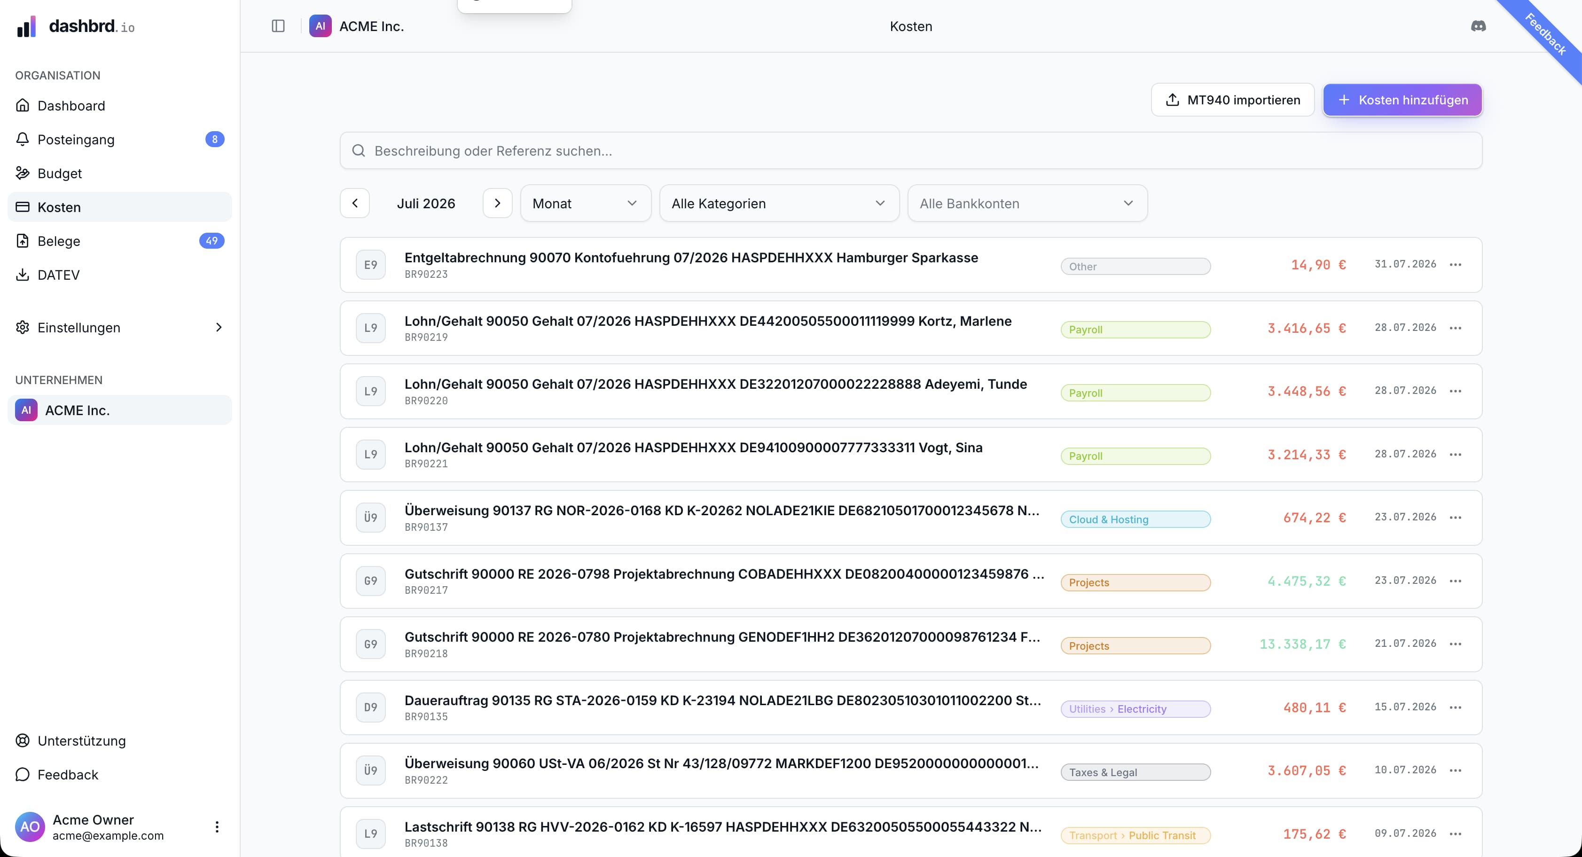1582x857 pixels.
Task: Click the D9 avatar of Dauerauftrag row
Action: [371, 707]
